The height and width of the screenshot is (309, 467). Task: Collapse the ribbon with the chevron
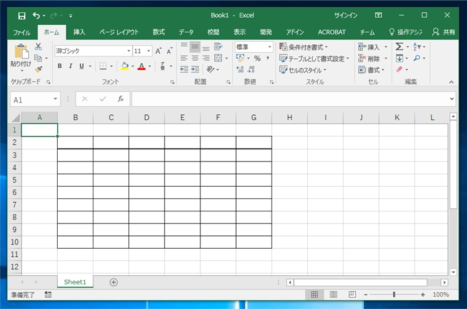pyautogui.click(x=452, y=82)
